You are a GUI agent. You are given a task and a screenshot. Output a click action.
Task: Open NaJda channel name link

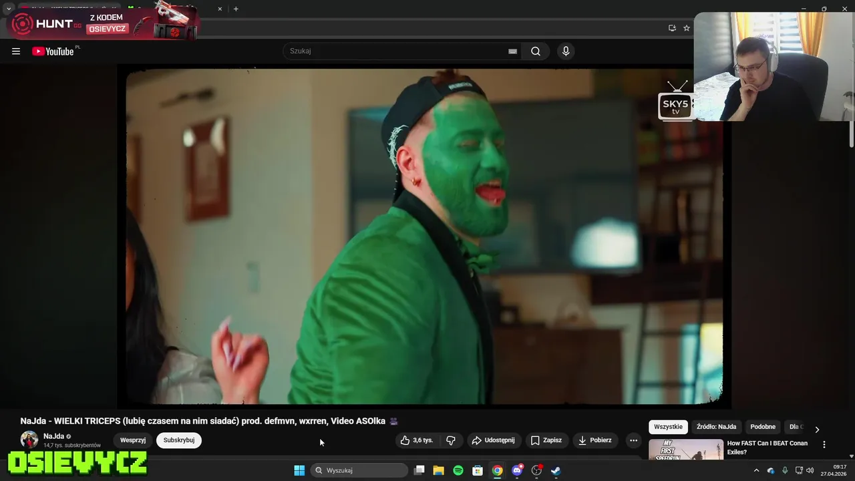click(x=53, y=436)
